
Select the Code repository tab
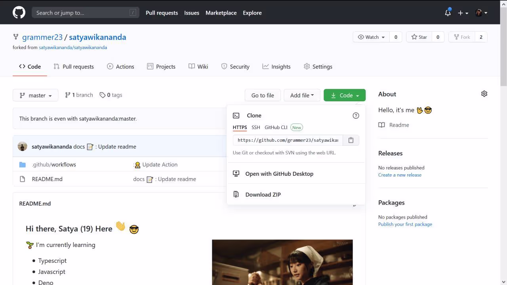(x=30, y=66)
